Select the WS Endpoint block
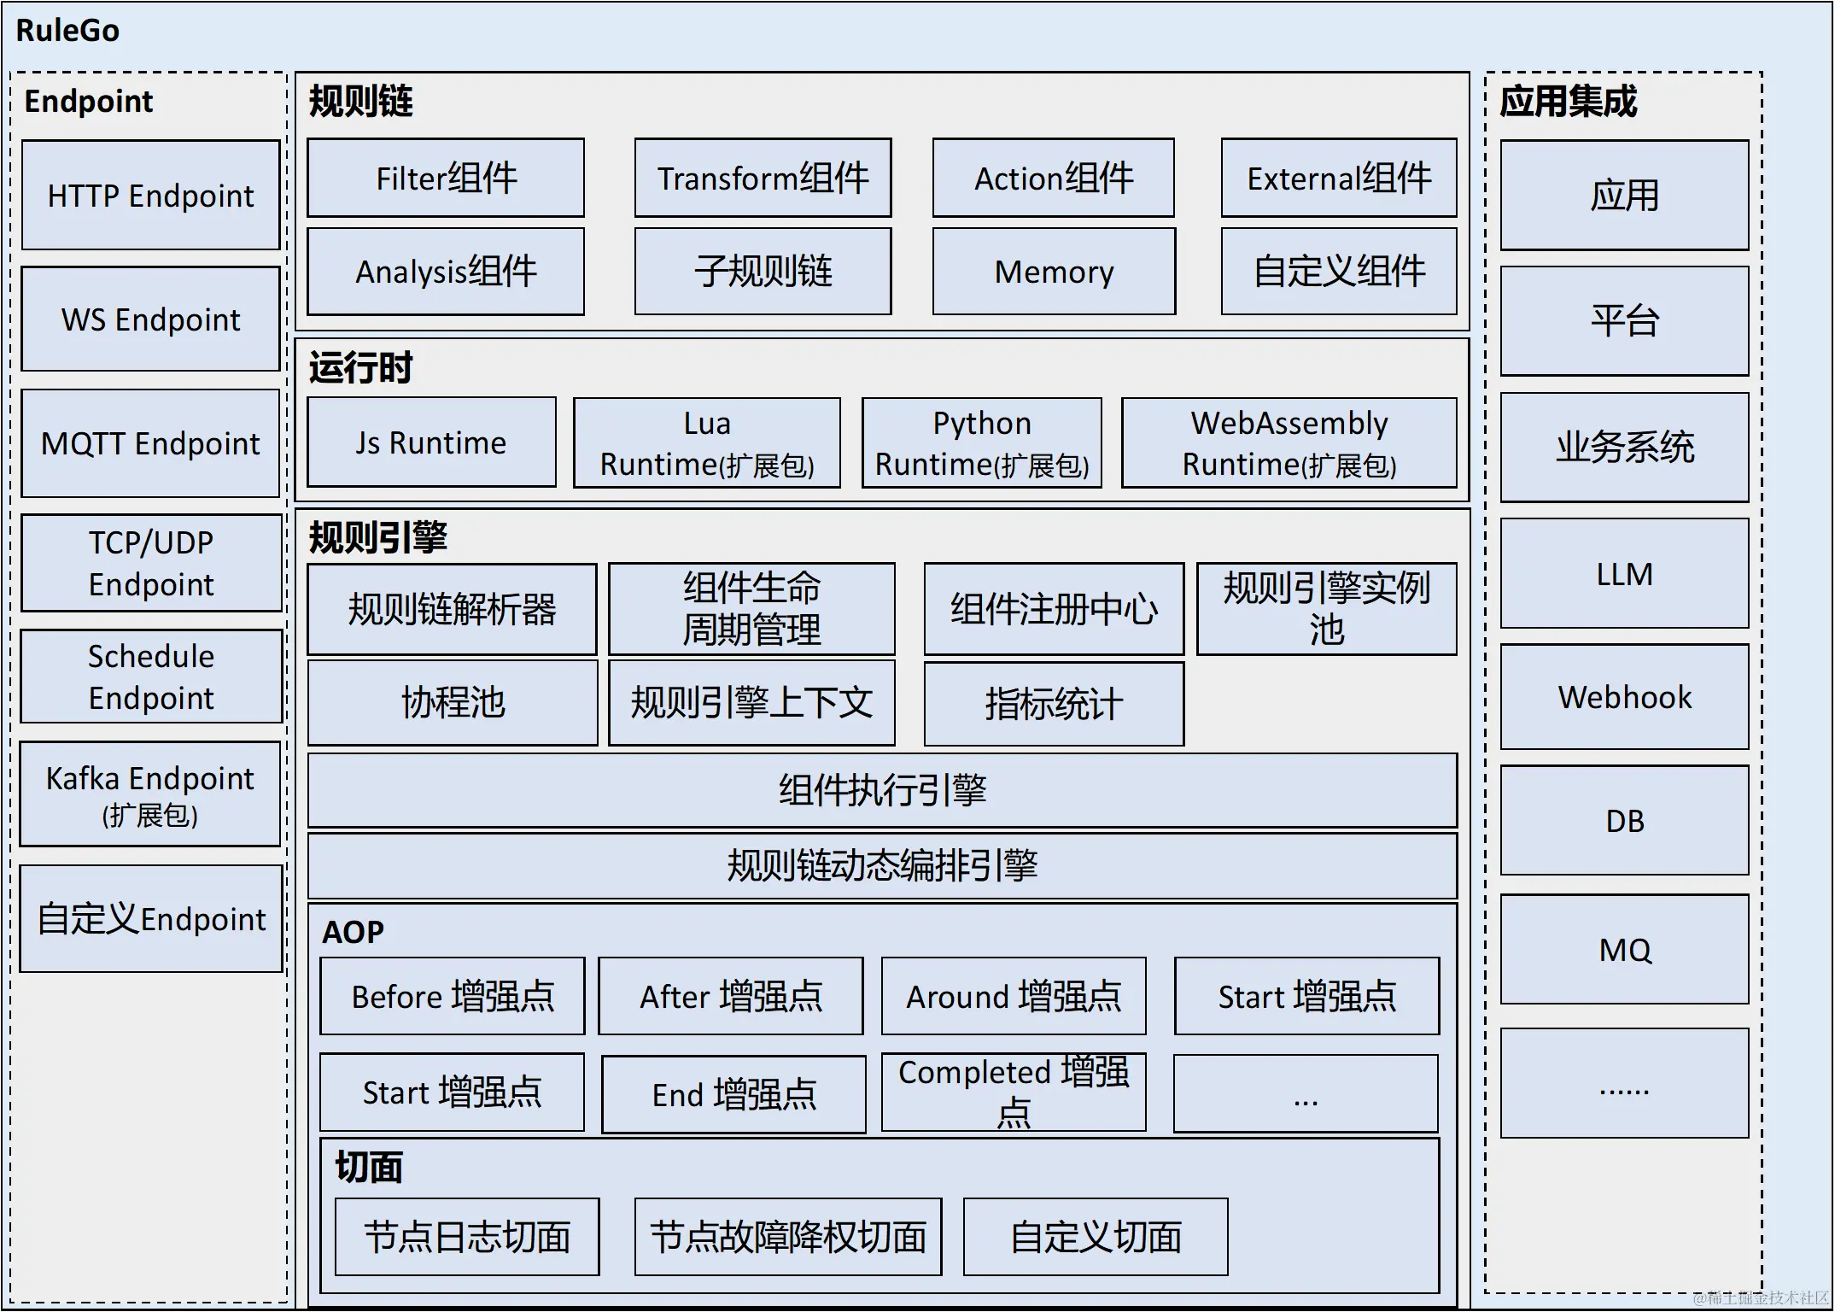Screen dimensions: 1835x1312 [x=150, y=319]
